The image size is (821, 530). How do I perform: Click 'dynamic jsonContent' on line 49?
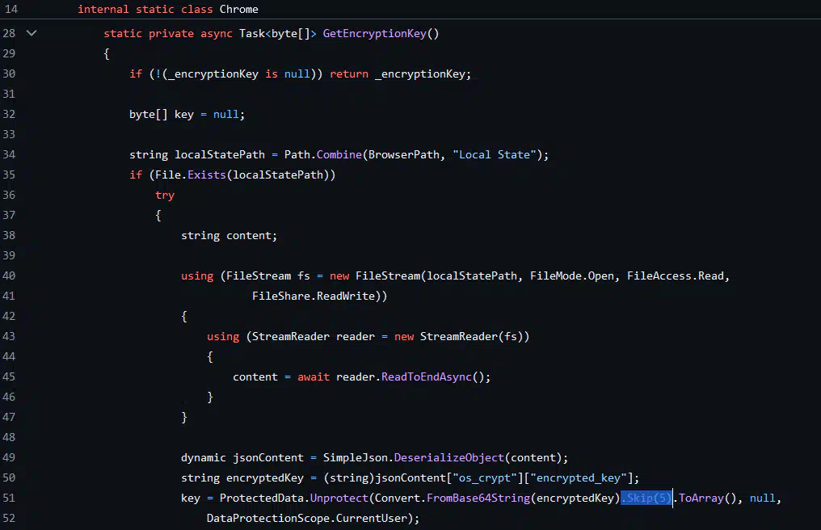[x=242, y=457]
